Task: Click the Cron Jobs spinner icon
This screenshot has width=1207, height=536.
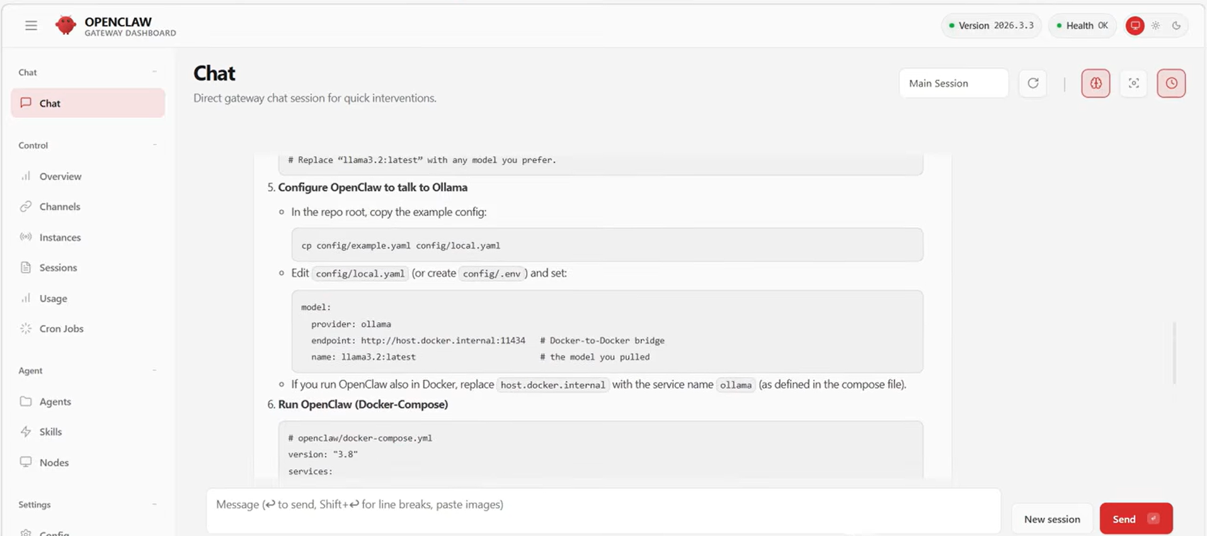Action: tap(26, 328)
